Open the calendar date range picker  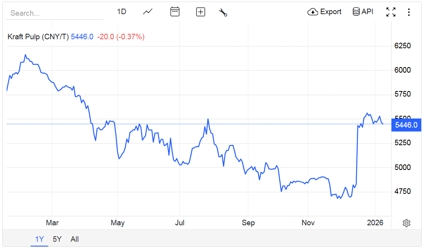pos(175,12)
